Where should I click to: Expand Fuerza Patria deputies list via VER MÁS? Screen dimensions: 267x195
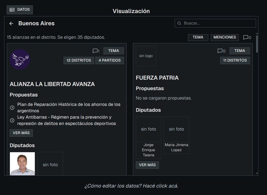[147, 165]
